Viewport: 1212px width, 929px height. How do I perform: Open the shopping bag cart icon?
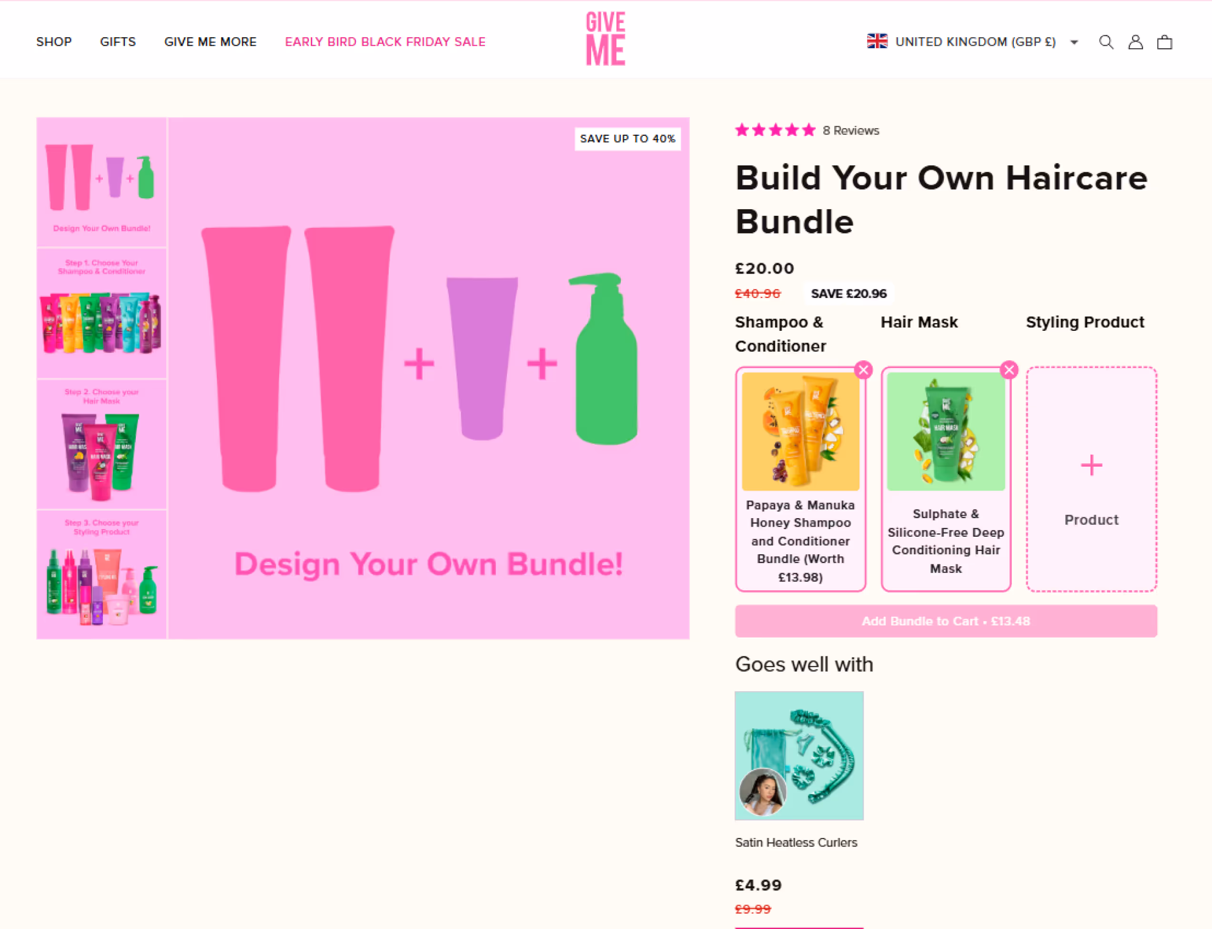(x=1164, y=42)
